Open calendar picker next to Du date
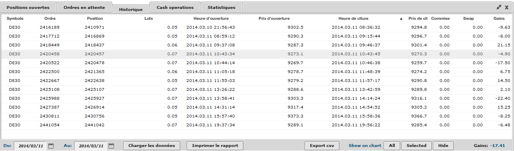 coord(51,146)
